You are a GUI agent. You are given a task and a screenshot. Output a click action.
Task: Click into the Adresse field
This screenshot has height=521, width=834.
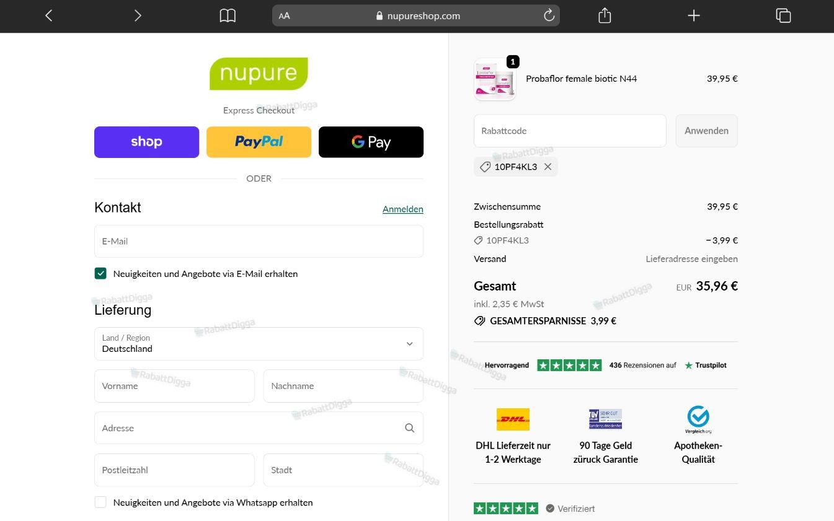coord(259,428)
